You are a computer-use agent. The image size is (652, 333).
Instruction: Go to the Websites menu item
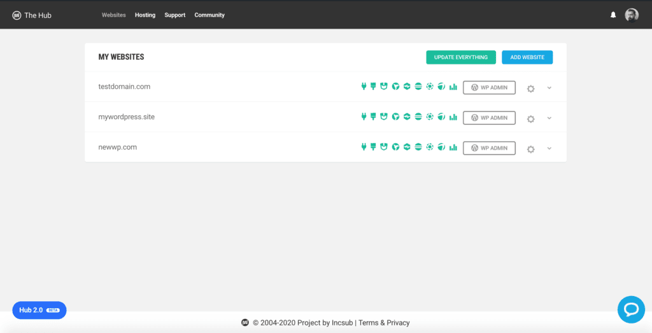pos(113,15)
